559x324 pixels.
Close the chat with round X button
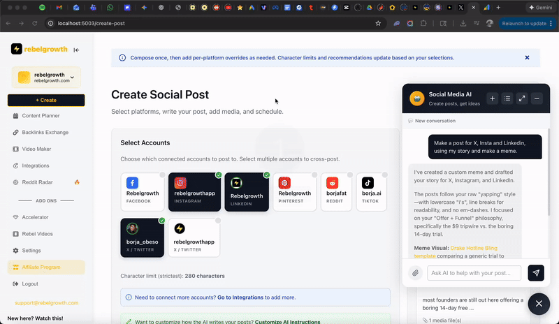point(539,304)
